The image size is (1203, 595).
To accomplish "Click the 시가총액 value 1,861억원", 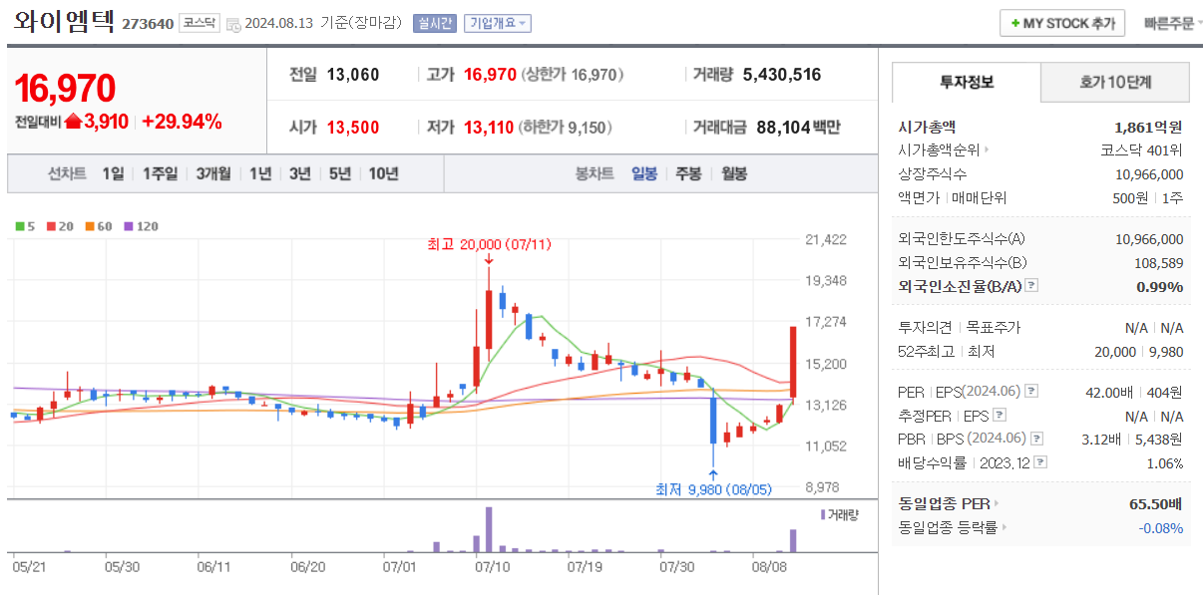I will [x=1148, y=127].
